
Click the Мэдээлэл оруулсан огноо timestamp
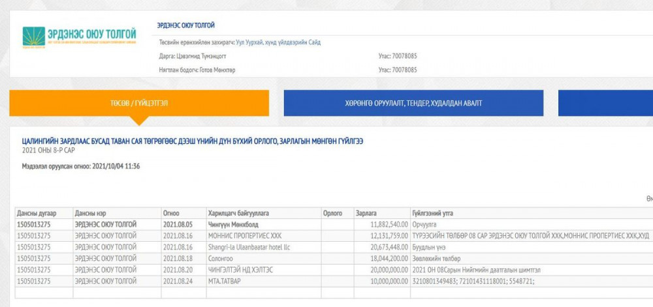(x=81, y=166)
